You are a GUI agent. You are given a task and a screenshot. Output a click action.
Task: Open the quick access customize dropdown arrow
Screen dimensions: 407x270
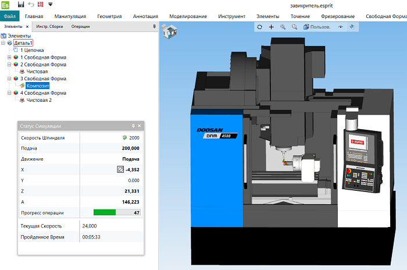[x=50, y=4]
